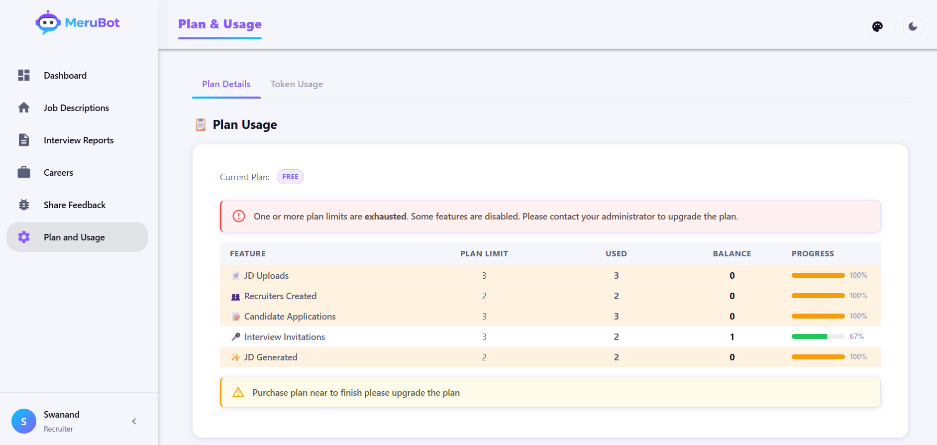Click the JD Uploads feature label
Image resolution: width=937 pixels, height=445 pixels.
click(266, 275)
